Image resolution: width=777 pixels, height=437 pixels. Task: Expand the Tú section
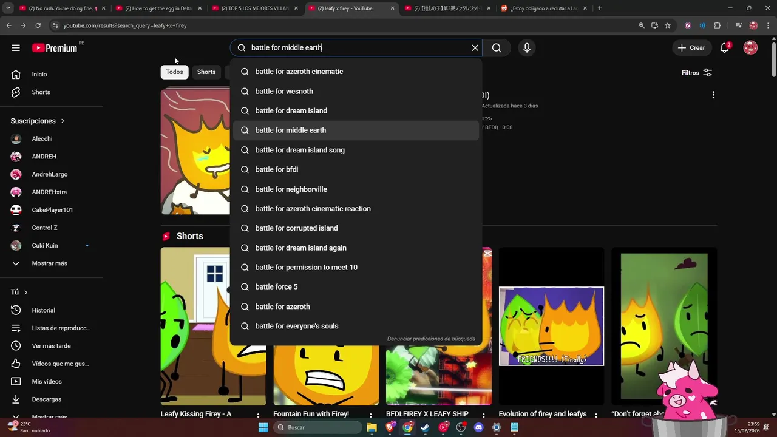tap(19, 292)
